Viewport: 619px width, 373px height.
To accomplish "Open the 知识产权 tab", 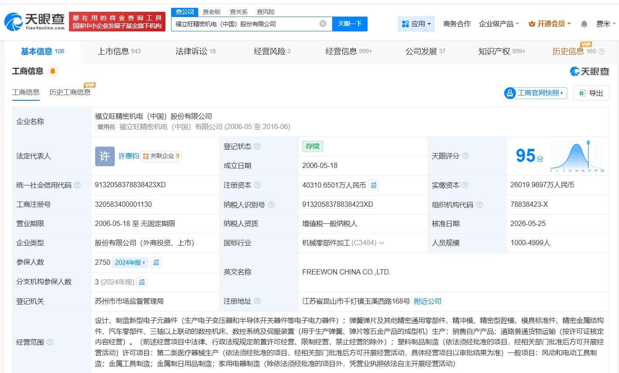I will (502, 51).
